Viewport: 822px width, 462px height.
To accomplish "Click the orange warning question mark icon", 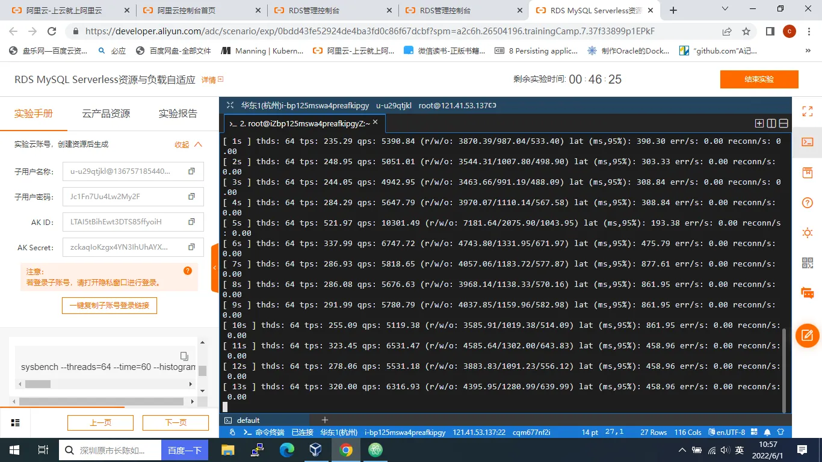I will click(x=188, y=271).
